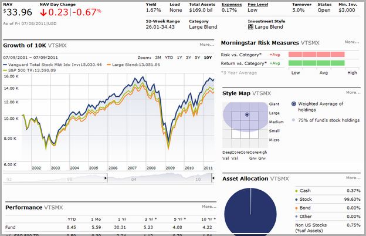This screenshot has width=366, height=236.
Task: Click the +Avg label beside Risk vs. Category
Action: (x=274, y=55)
